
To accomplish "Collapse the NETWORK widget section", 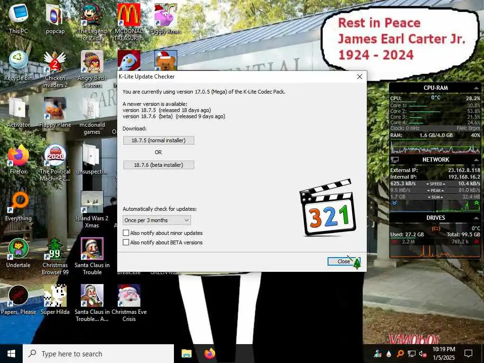I will point(476,160).
